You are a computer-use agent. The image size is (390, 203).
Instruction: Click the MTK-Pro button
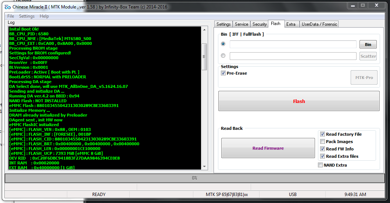[364, 77]
